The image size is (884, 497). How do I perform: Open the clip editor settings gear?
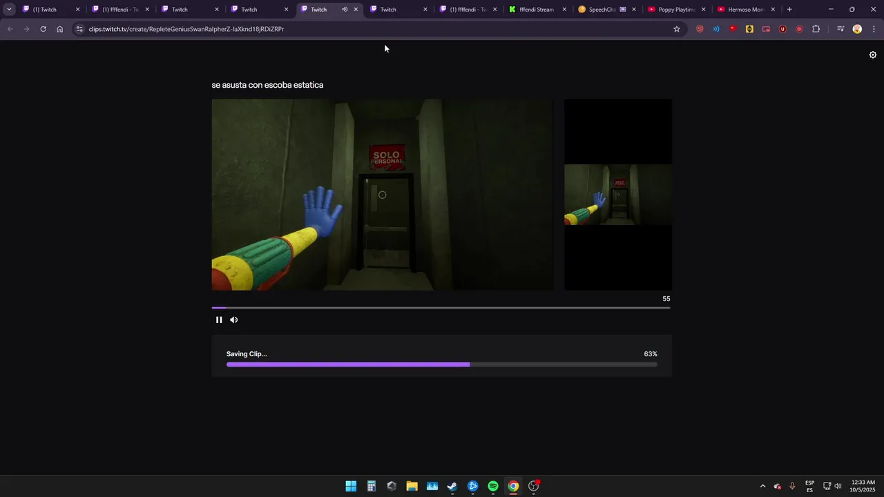tap(873, 55)
